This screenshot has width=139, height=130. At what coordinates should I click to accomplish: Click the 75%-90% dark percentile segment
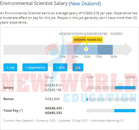point(105,50)
